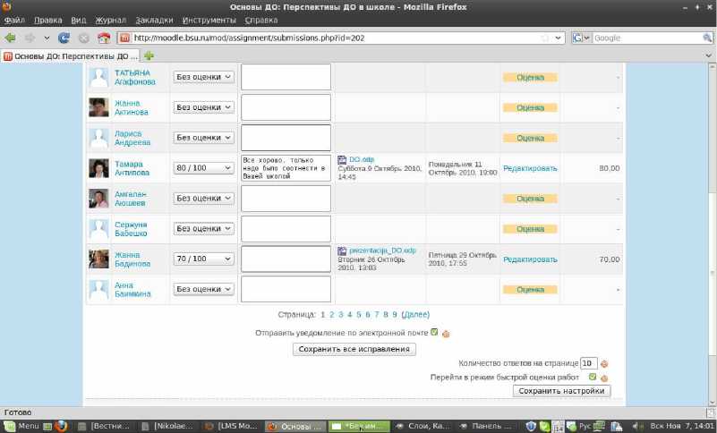Click show desktop icon in taskbar
Viewport: 717px width, 433px height.
pos(47,426)
